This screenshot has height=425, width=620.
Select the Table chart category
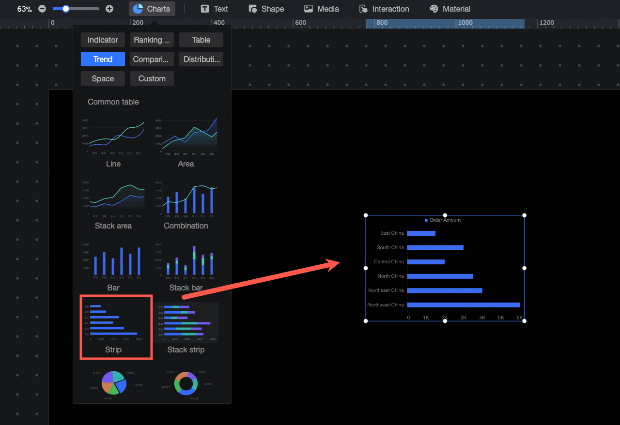[x=201, y=40]
